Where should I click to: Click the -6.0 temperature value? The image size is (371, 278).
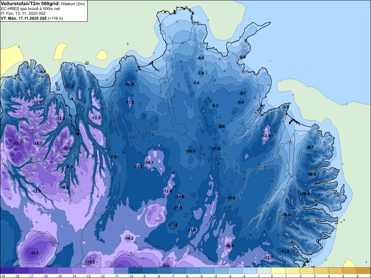click(242, 57)
